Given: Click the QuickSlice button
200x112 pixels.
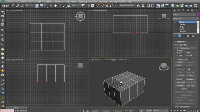Looking at the screenshot, I should tap(180, 75).
